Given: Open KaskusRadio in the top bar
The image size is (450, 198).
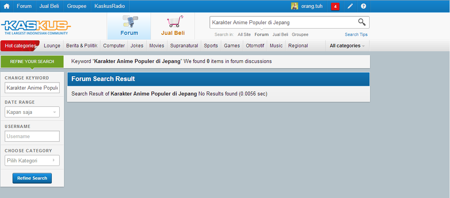Looking at the screenshot, I should pos(109,6).
